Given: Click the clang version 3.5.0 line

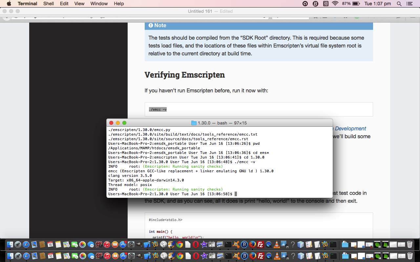Looking at the screenshot, I should click(x=130, y=176).
